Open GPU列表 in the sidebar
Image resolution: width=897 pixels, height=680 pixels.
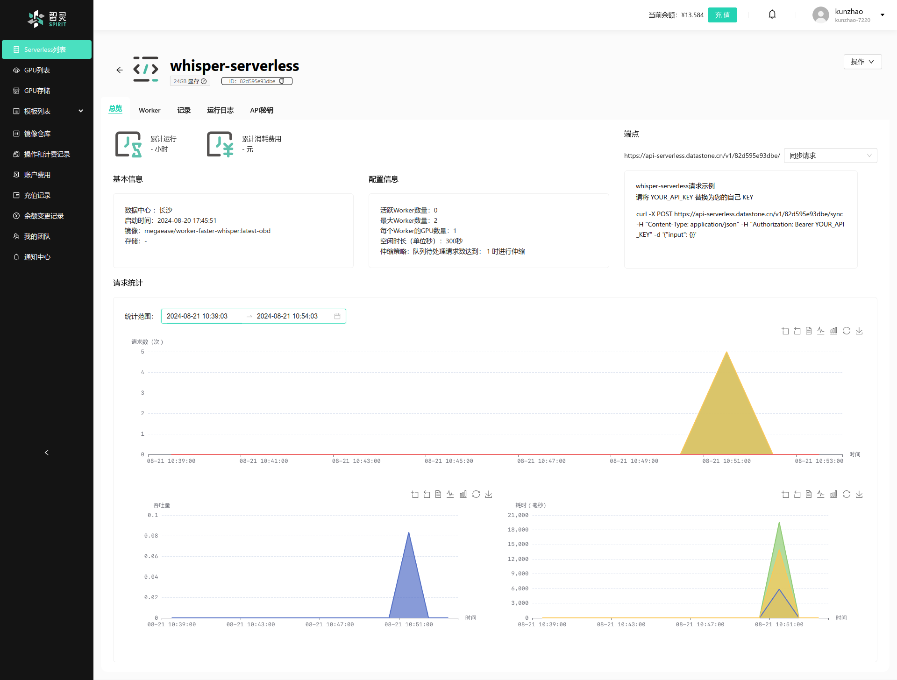[x=47, y=70]
